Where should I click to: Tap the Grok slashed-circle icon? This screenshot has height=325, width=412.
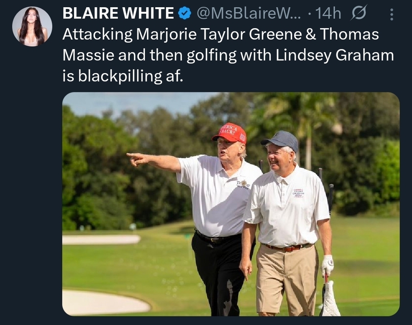(x=358, y=14)
